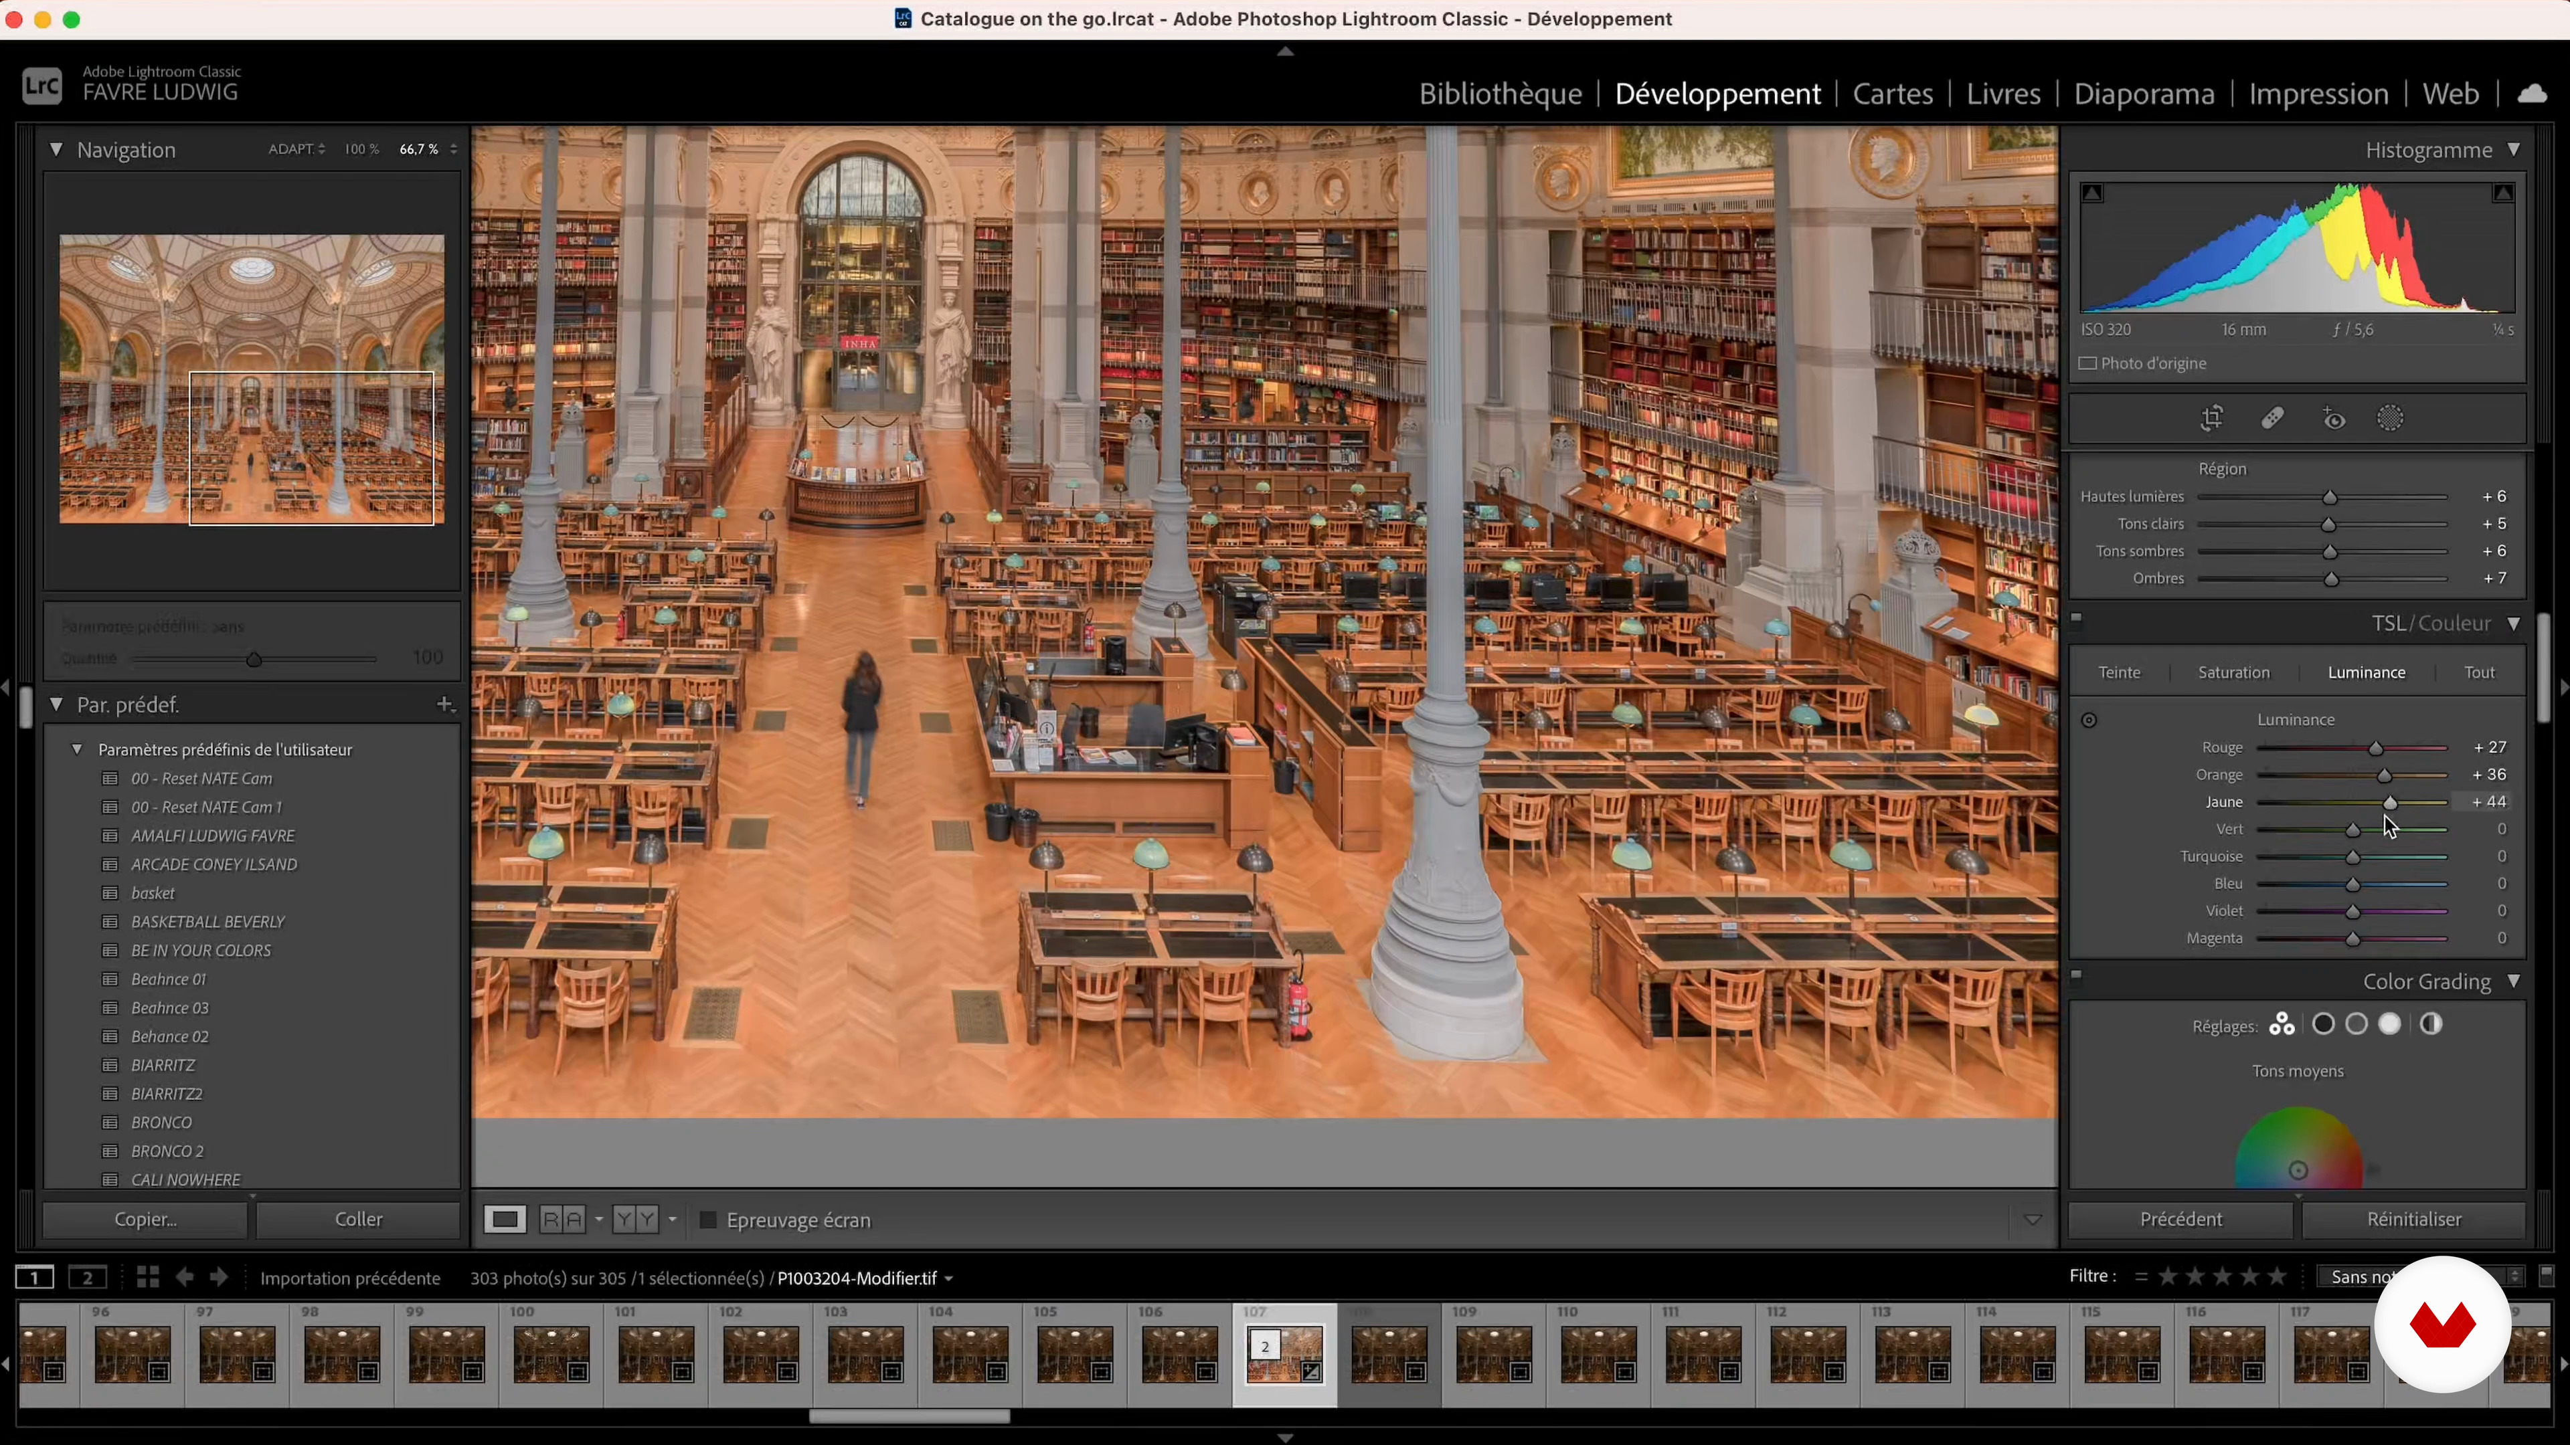Screen dimensions: 2570x1445
Task: Open the Saturation tab in TSL panel
Action: 2234,673
